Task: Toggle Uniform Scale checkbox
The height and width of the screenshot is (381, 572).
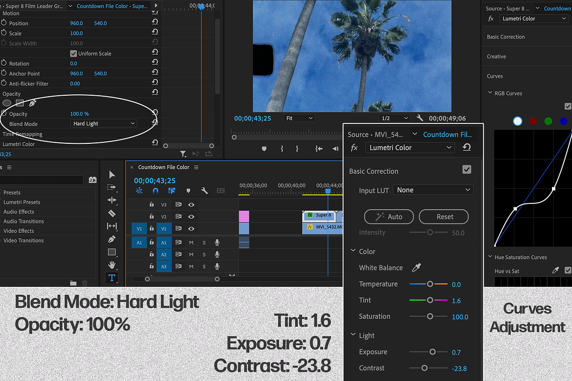Action: click(73, 53)
